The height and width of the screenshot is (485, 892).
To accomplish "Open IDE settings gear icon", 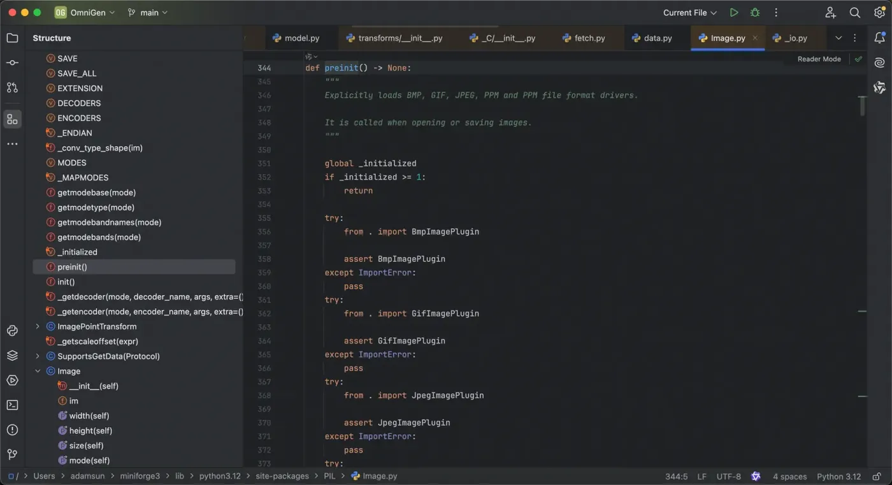I will point(879,13).
